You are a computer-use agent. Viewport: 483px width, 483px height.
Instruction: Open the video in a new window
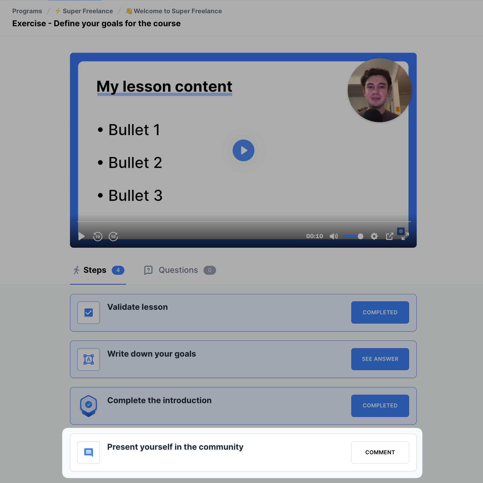click(389, 236)
